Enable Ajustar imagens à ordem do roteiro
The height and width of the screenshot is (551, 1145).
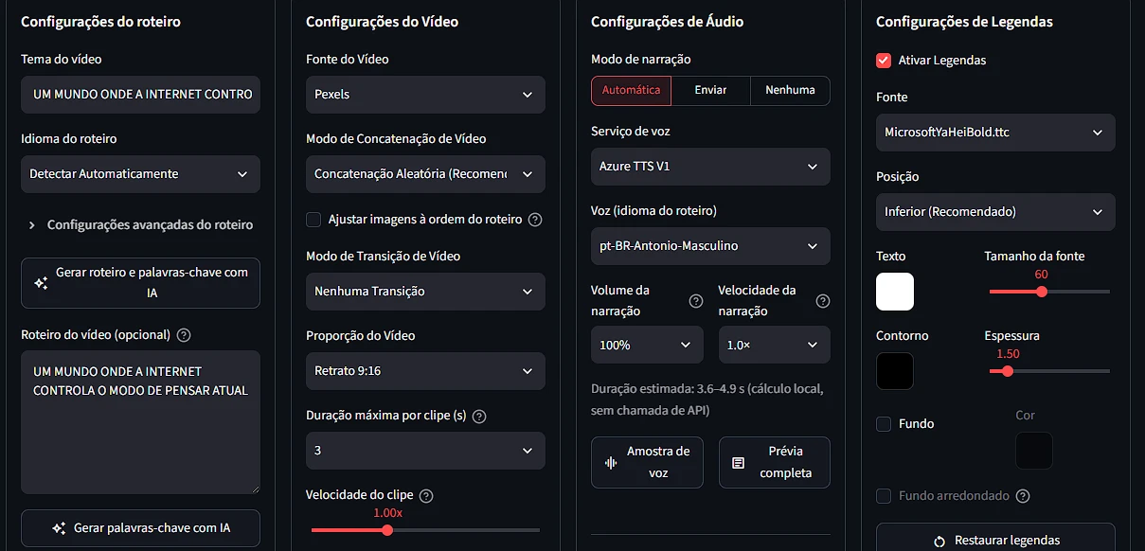313,220
